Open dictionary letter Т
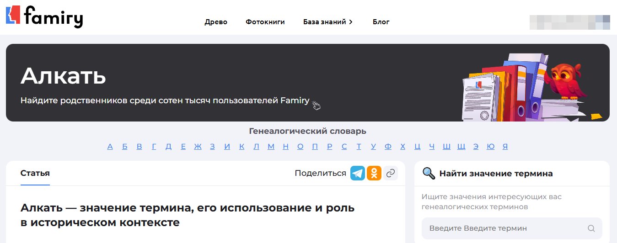Viewport: 617px width, 243px height. point(359,147)
